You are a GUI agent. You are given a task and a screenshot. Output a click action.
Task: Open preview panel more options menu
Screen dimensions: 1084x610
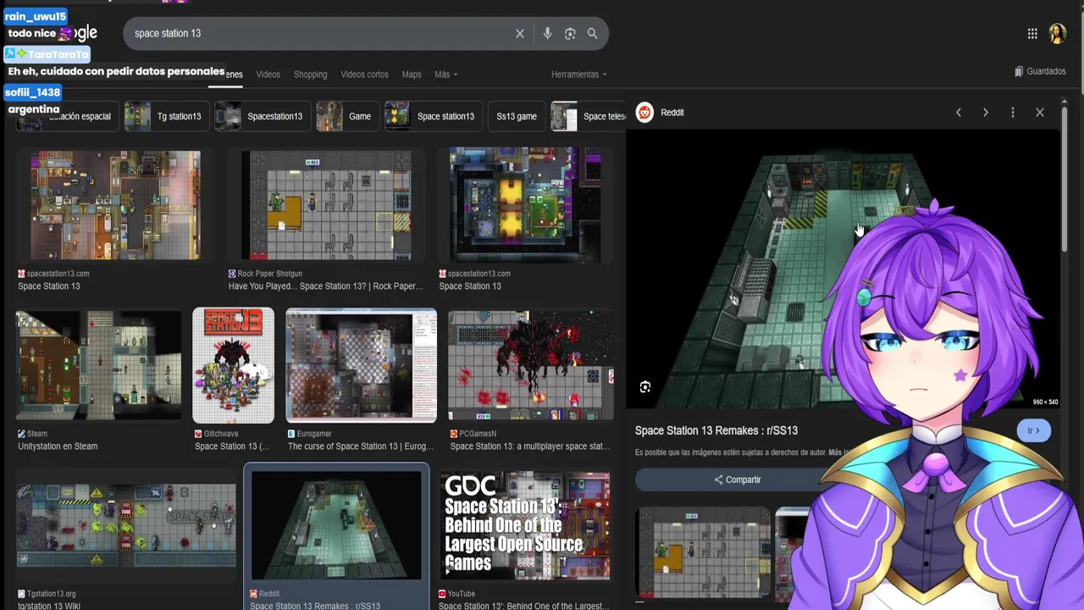click(x=1013, y=113)
